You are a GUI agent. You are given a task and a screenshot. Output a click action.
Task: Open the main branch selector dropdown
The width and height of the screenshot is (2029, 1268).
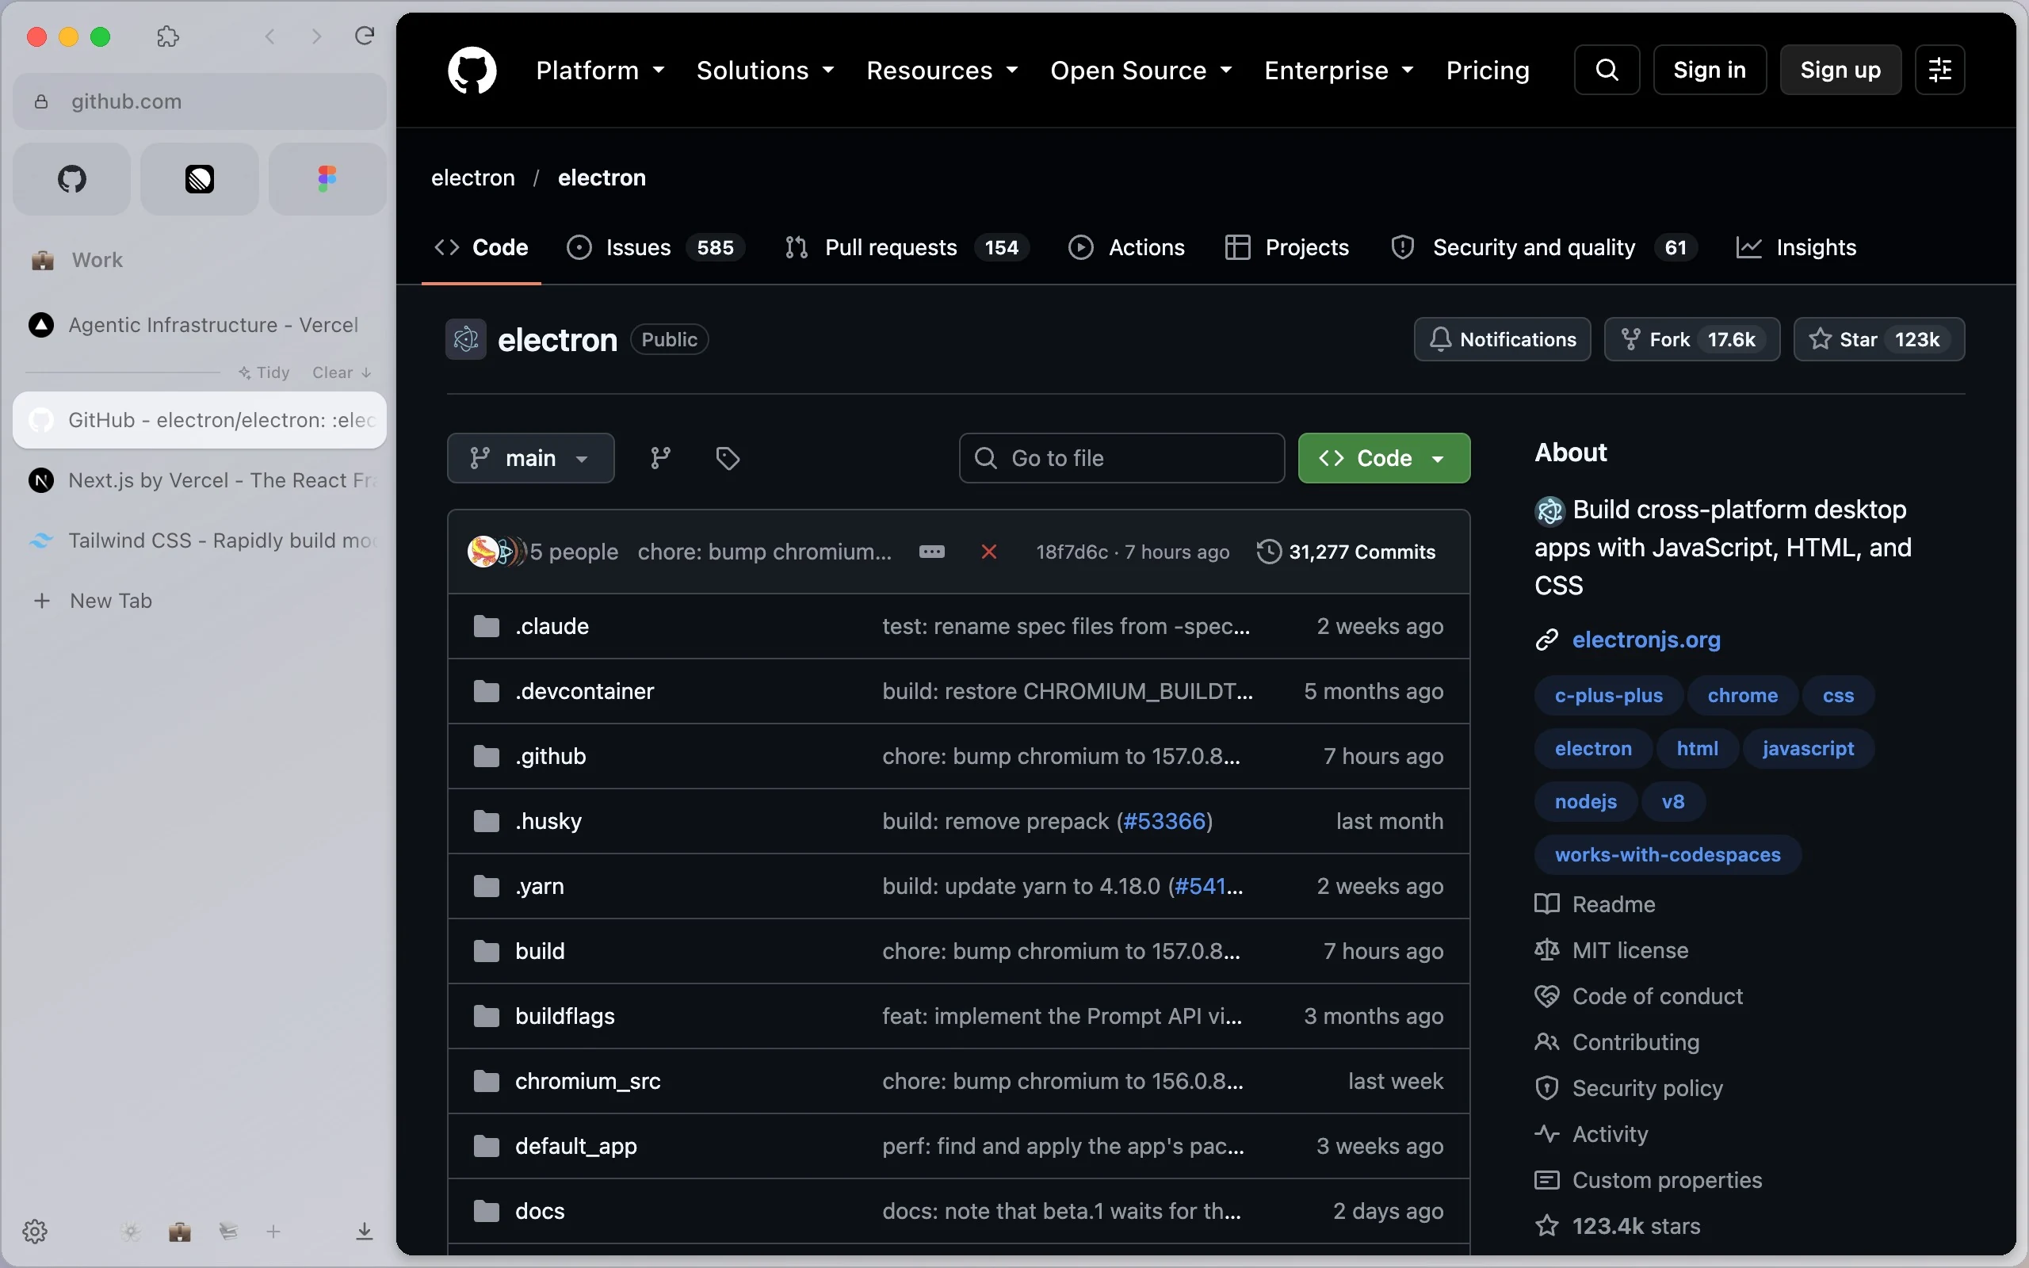click(531, 458)
